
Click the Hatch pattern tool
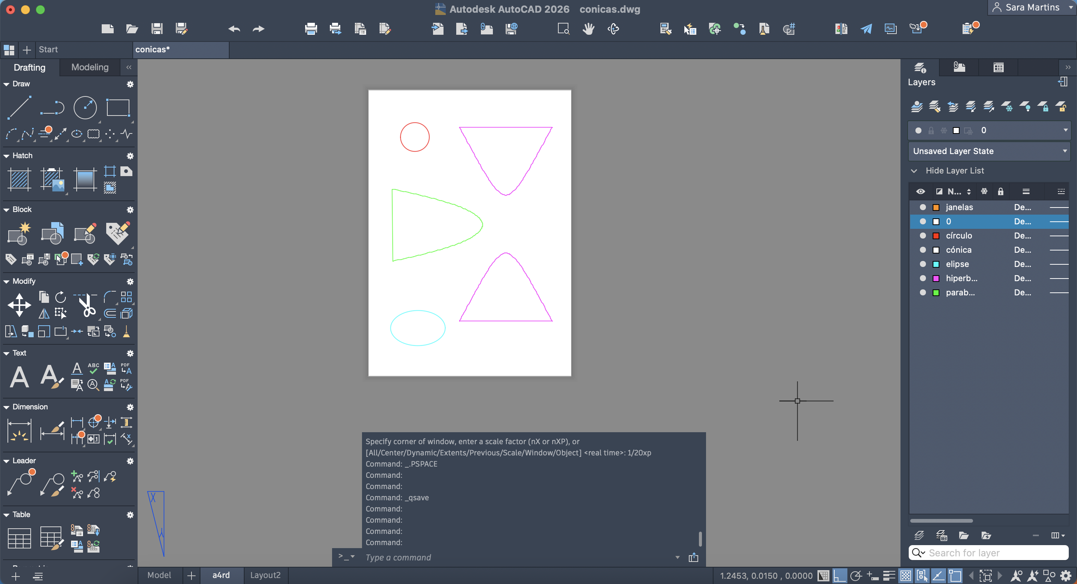tap(19, 180)
